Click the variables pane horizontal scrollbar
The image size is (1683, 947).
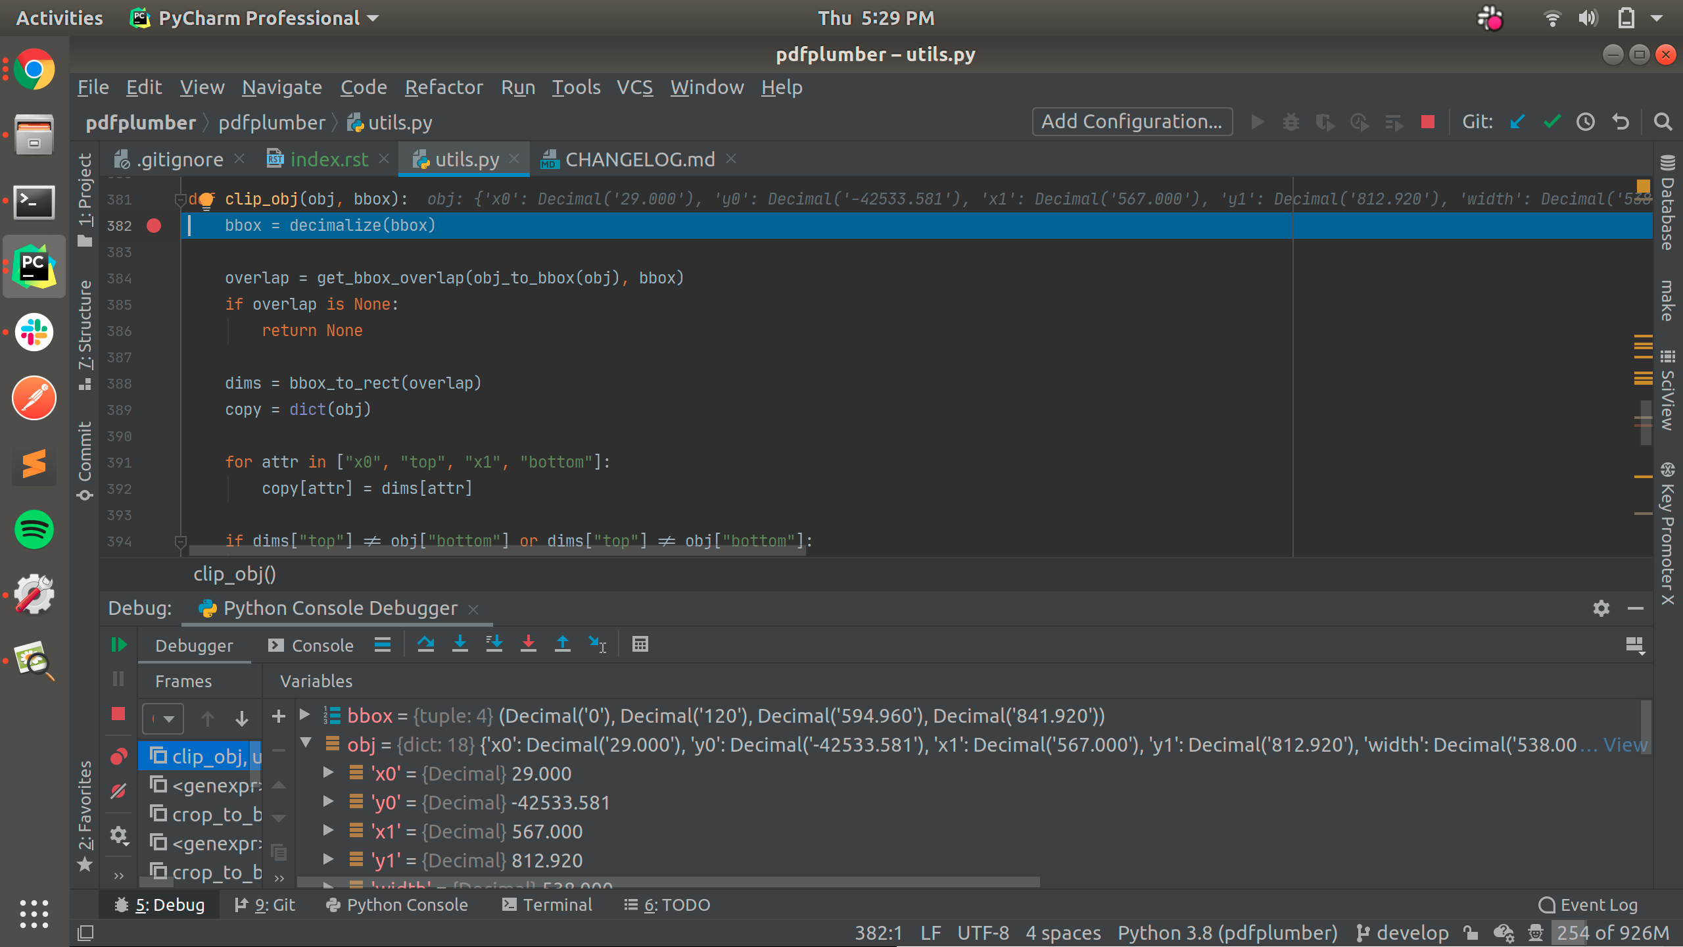point(669,882)
